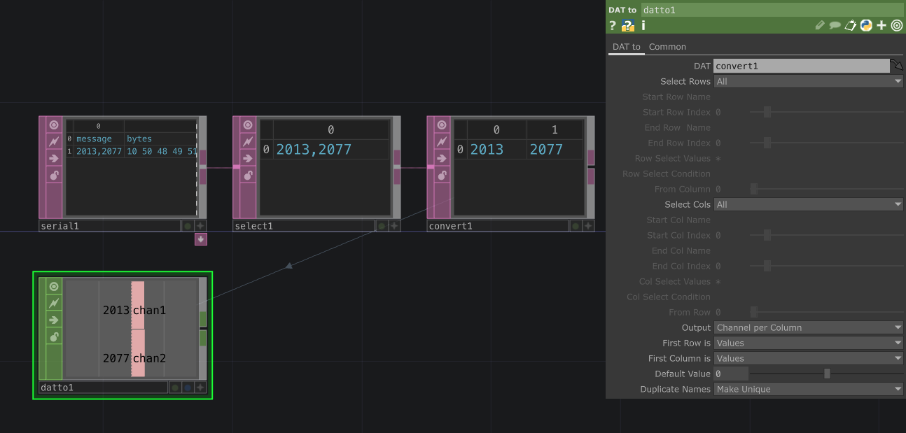Open Python help for DAT to
The image size is (906, 433).
[628, 26]
